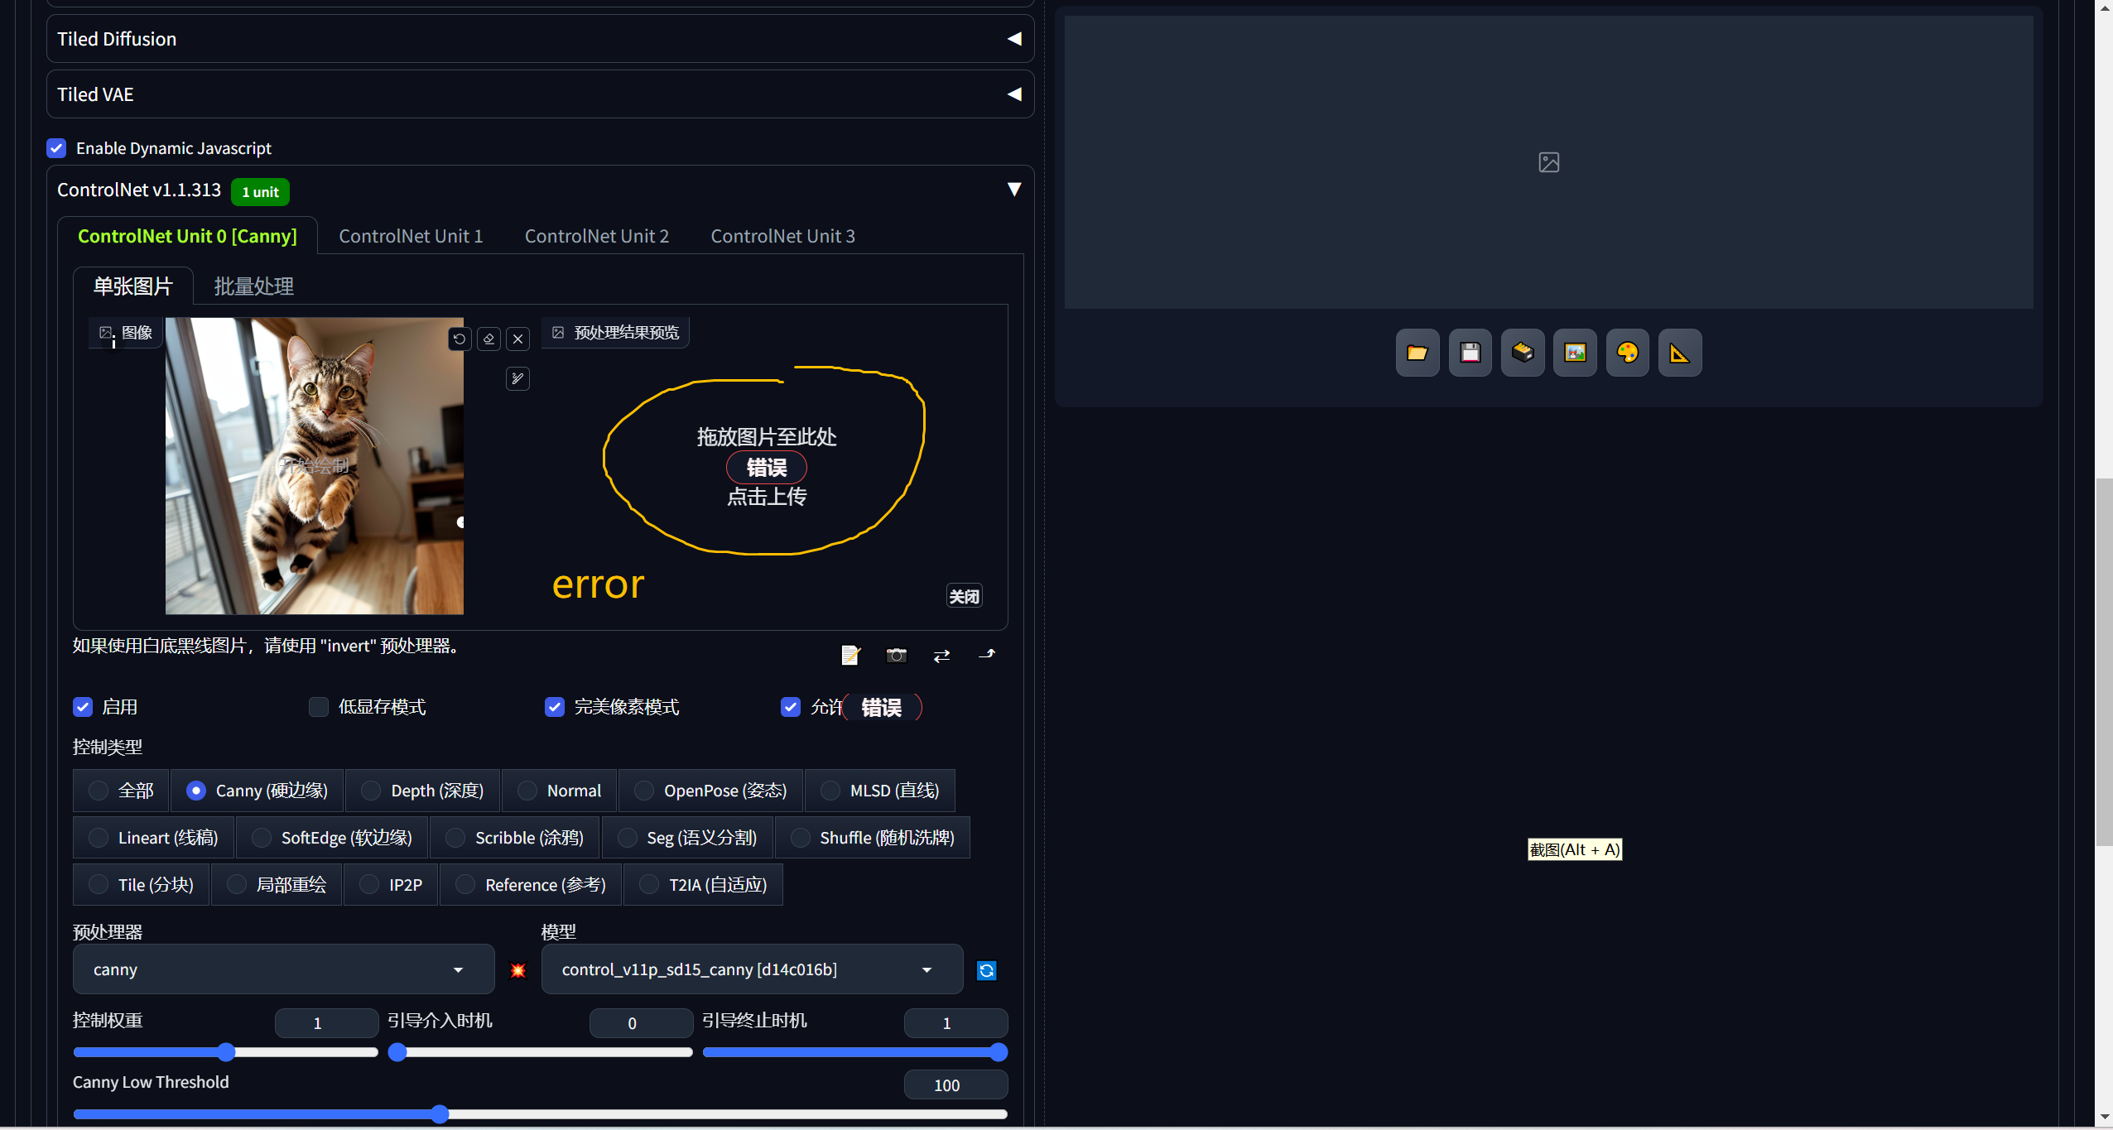Collapse the ControlNet v1.1.313 panel
Image resolution: width=2113 pixels, height=1130 pixels.
tap(1013, 190)
